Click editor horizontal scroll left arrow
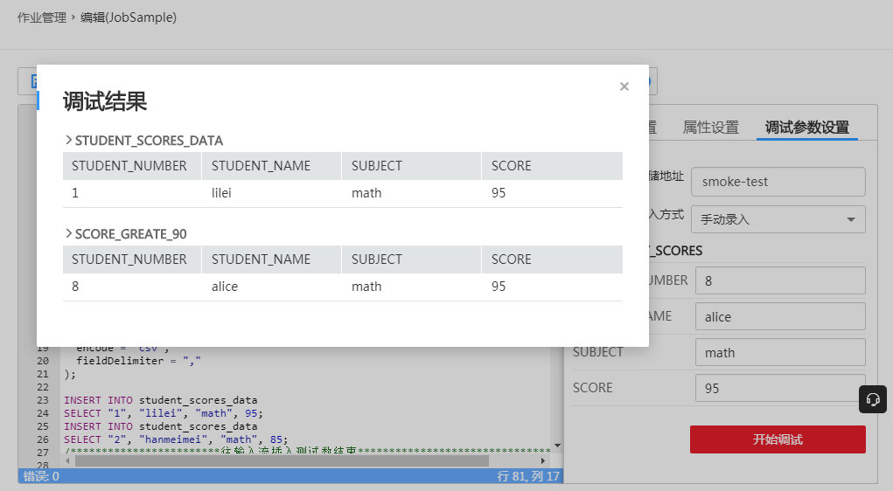Viewport: 893px width, 491px height. (67, 460)
